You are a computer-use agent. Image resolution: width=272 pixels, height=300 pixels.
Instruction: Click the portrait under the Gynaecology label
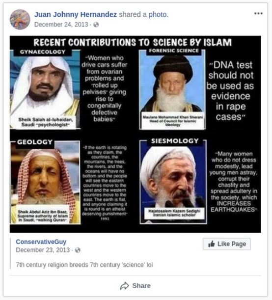tap(45, 90)
